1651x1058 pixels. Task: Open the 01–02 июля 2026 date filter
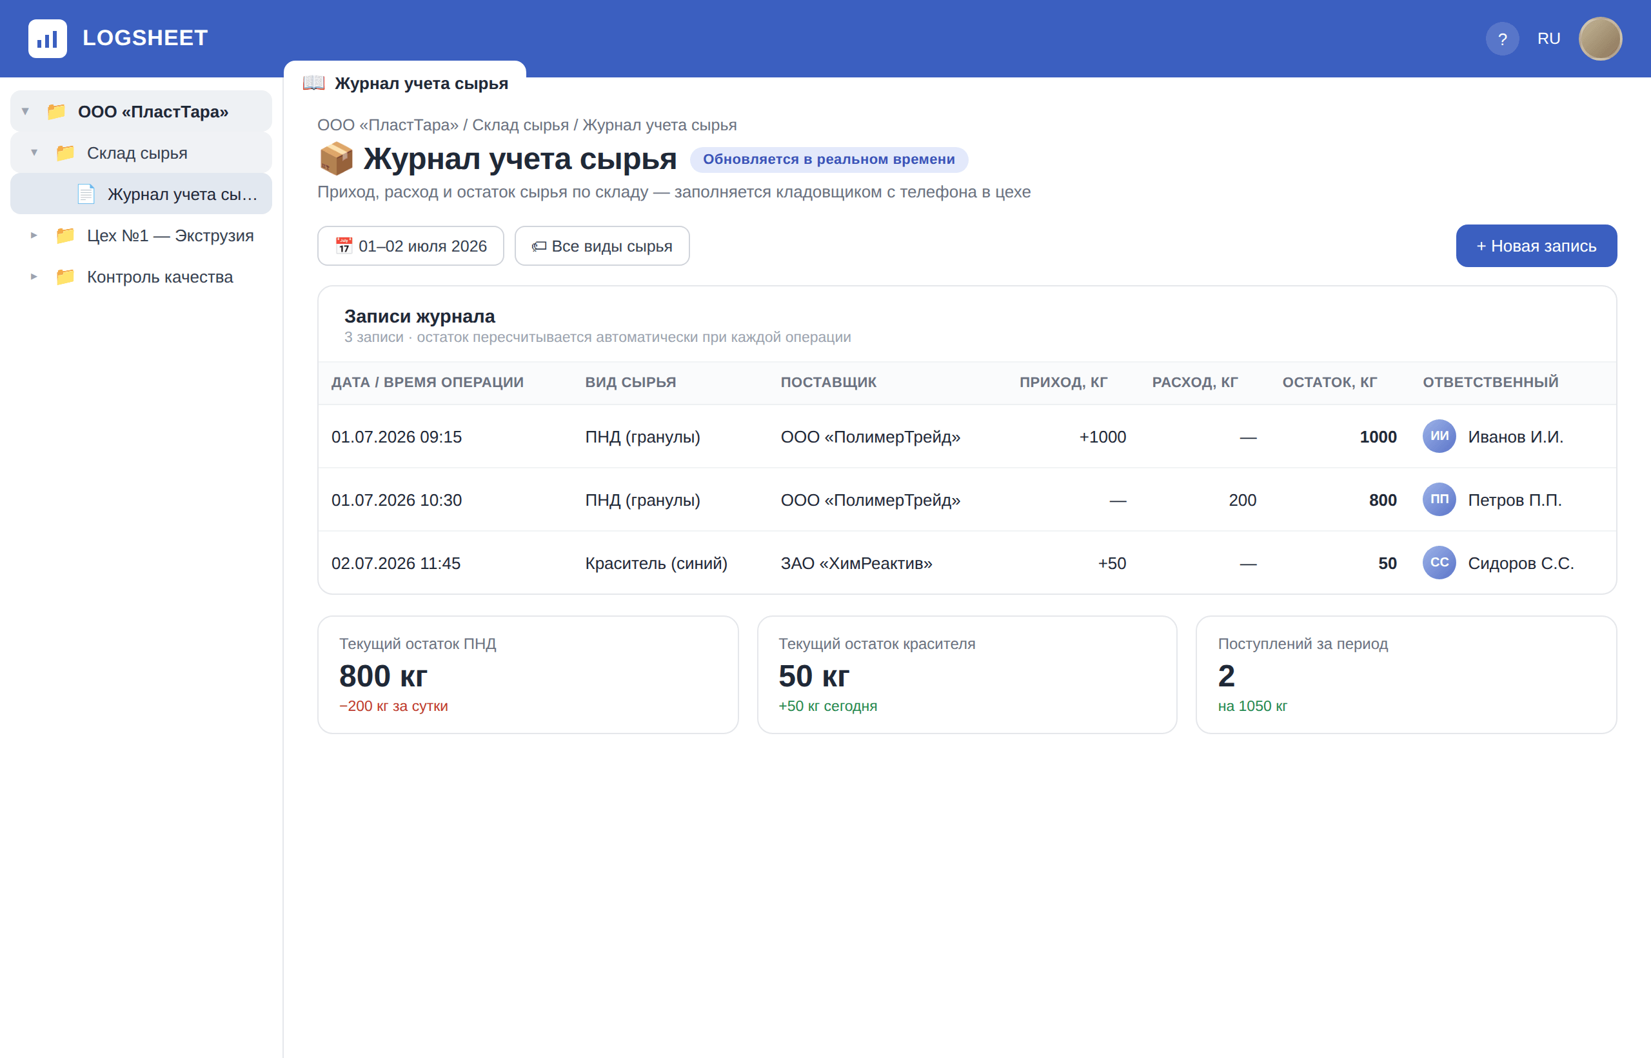pos(411,246)
